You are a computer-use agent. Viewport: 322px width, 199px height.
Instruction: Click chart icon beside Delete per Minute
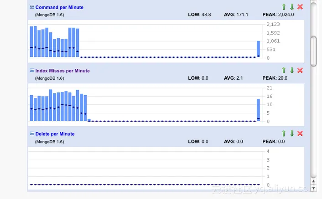(x=32, y=133)
